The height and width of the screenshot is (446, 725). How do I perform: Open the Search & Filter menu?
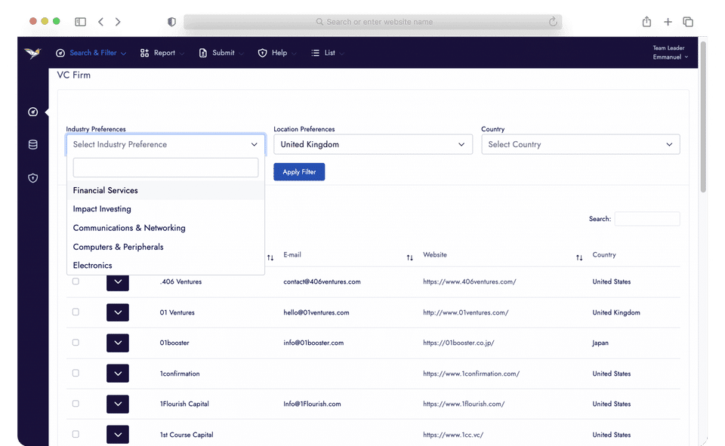[91, 53]
